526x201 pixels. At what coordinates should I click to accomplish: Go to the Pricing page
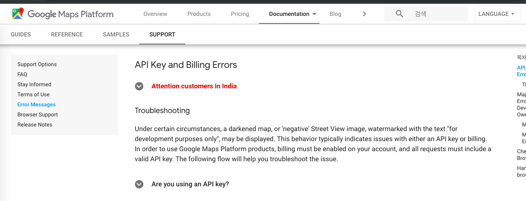(x=240, y=14)
